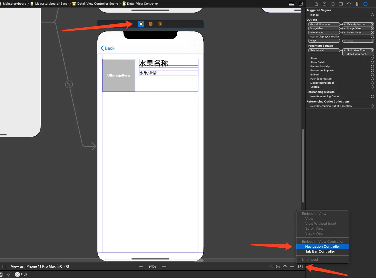Click the Back button in the scene
Image resolution: width=376 pixels, height=278 pixels.
pyautogui.click(x=107, y=48)
